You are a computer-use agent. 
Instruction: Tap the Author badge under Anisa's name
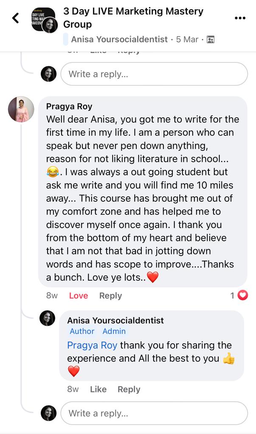[x=82, y=331]
